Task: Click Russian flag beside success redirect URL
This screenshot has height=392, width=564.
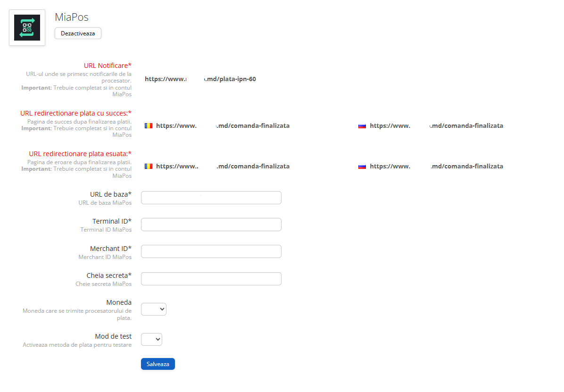Action: click(362, 126)
